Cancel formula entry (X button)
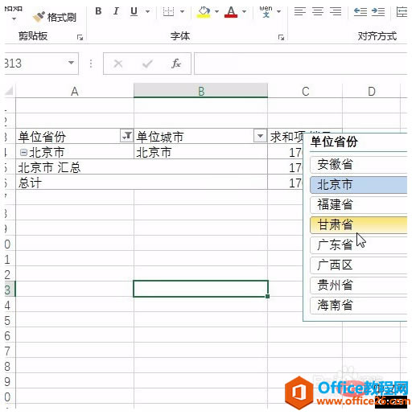 [118, 64]
